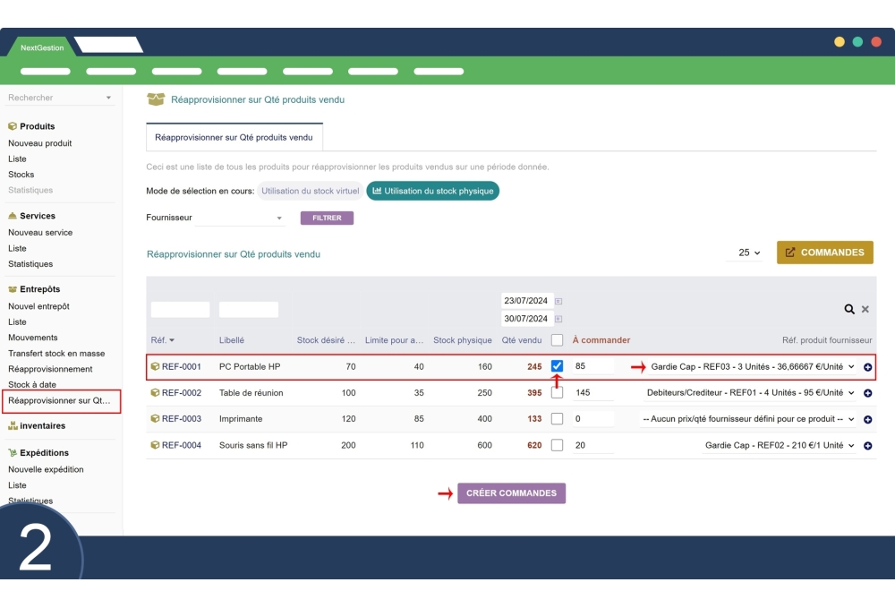The height and width of the screenshot is (608, 895).
Task: Click the CRÉER COMMANDES button
Action: [511, 493]
